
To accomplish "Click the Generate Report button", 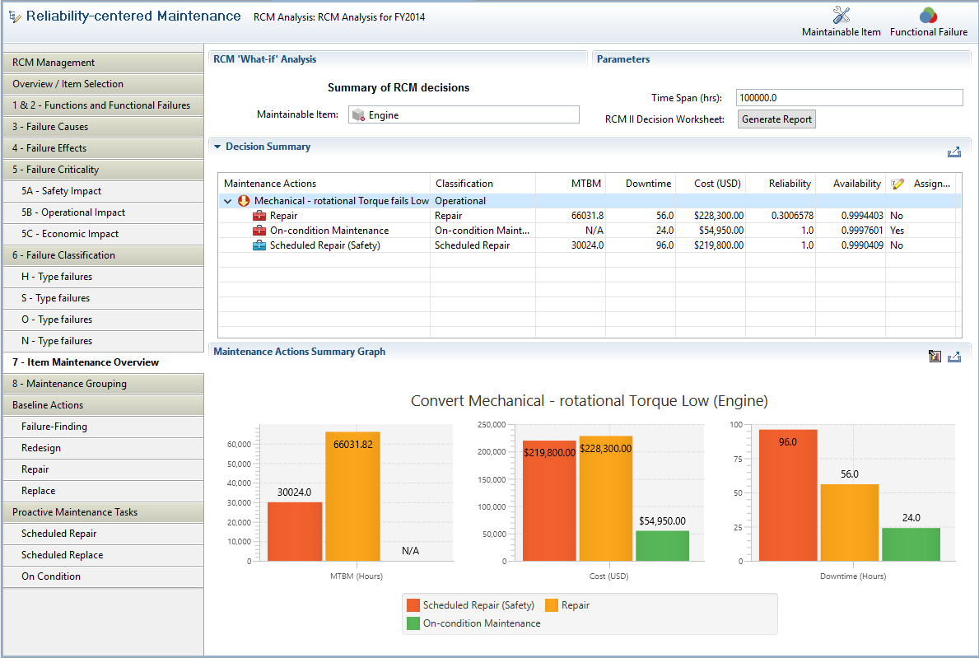I will 776,119.
